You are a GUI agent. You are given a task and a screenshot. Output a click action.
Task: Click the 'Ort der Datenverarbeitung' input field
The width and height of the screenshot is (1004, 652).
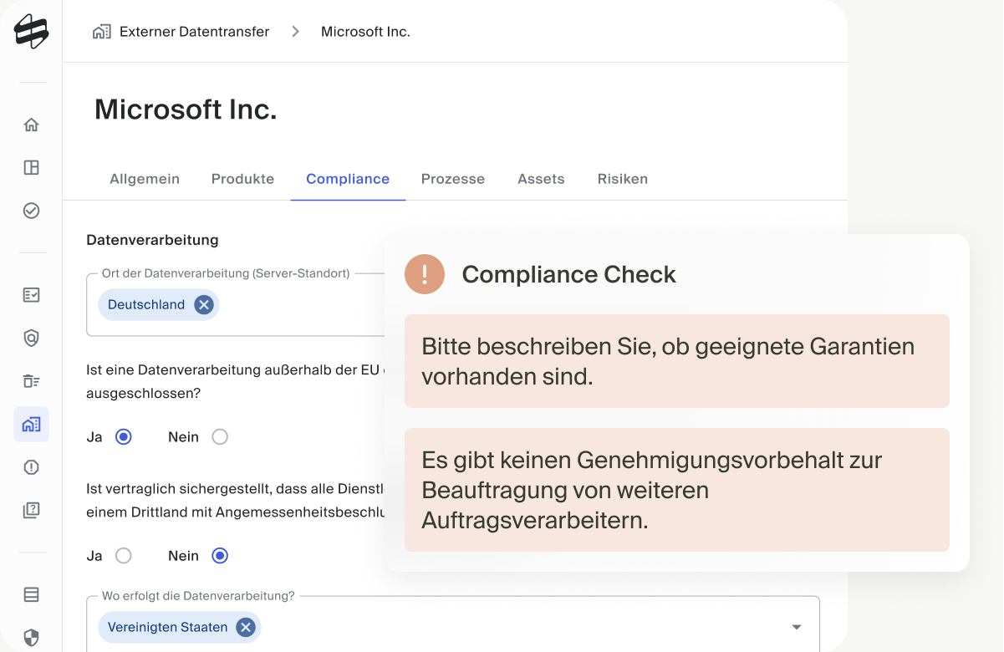point(236,304)
